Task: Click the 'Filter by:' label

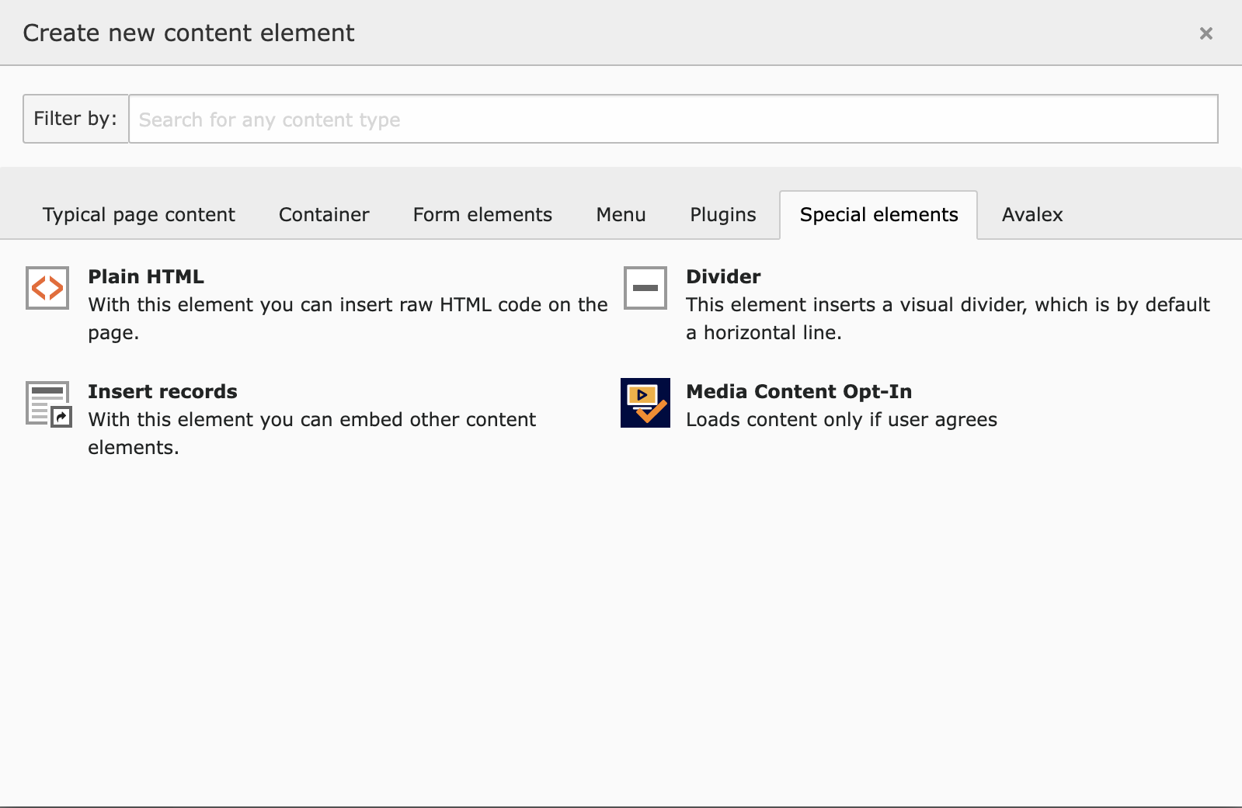Action: click(x=75, y=119)
